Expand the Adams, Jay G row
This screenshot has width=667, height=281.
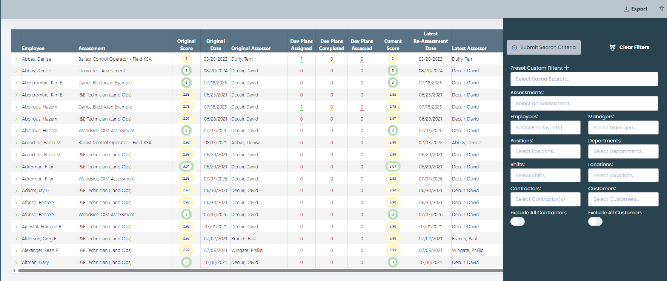pyautogui.click(x=16, y=191)
